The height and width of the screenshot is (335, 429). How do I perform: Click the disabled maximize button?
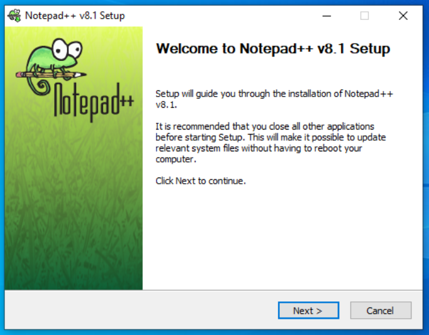[x=365, y=16]
